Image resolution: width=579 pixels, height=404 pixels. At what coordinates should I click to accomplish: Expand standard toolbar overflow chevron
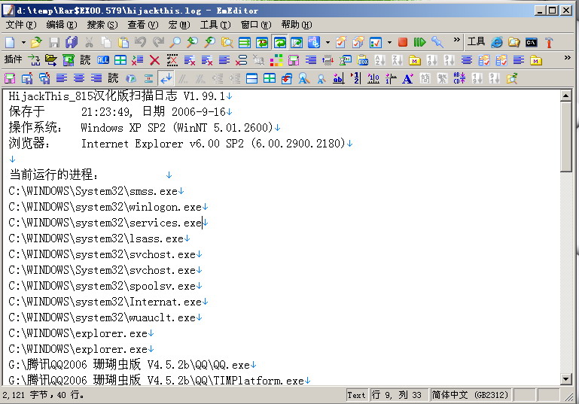point(457,40)
